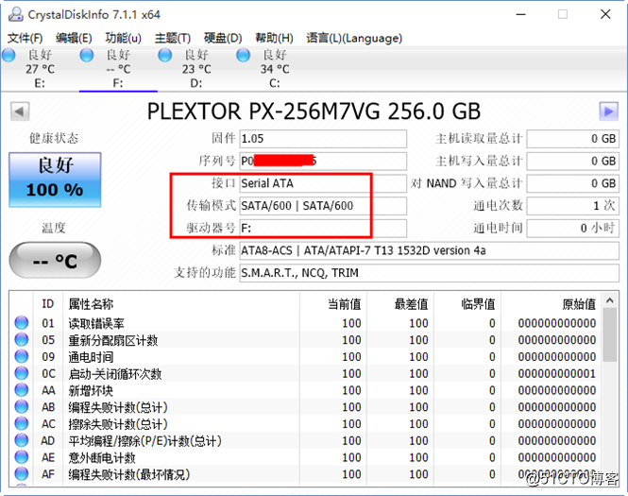
Task: Click the blue status orb for drive F:
Action: pyautogui.click(x=87, y=55)
